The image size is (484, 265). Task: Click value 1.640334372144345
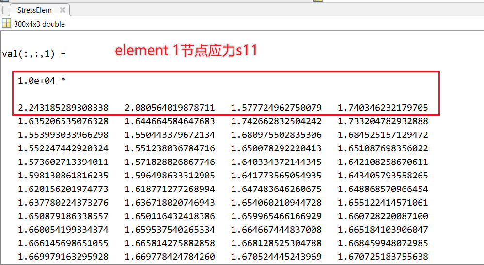tap(276, 162)
